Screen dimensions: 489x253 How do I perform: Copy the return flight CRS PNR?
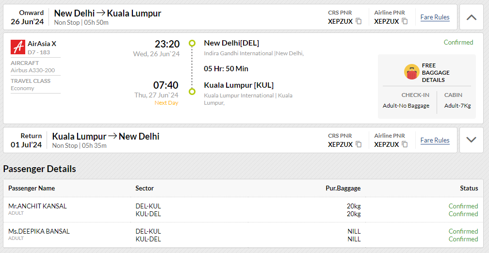pos(359,144)
